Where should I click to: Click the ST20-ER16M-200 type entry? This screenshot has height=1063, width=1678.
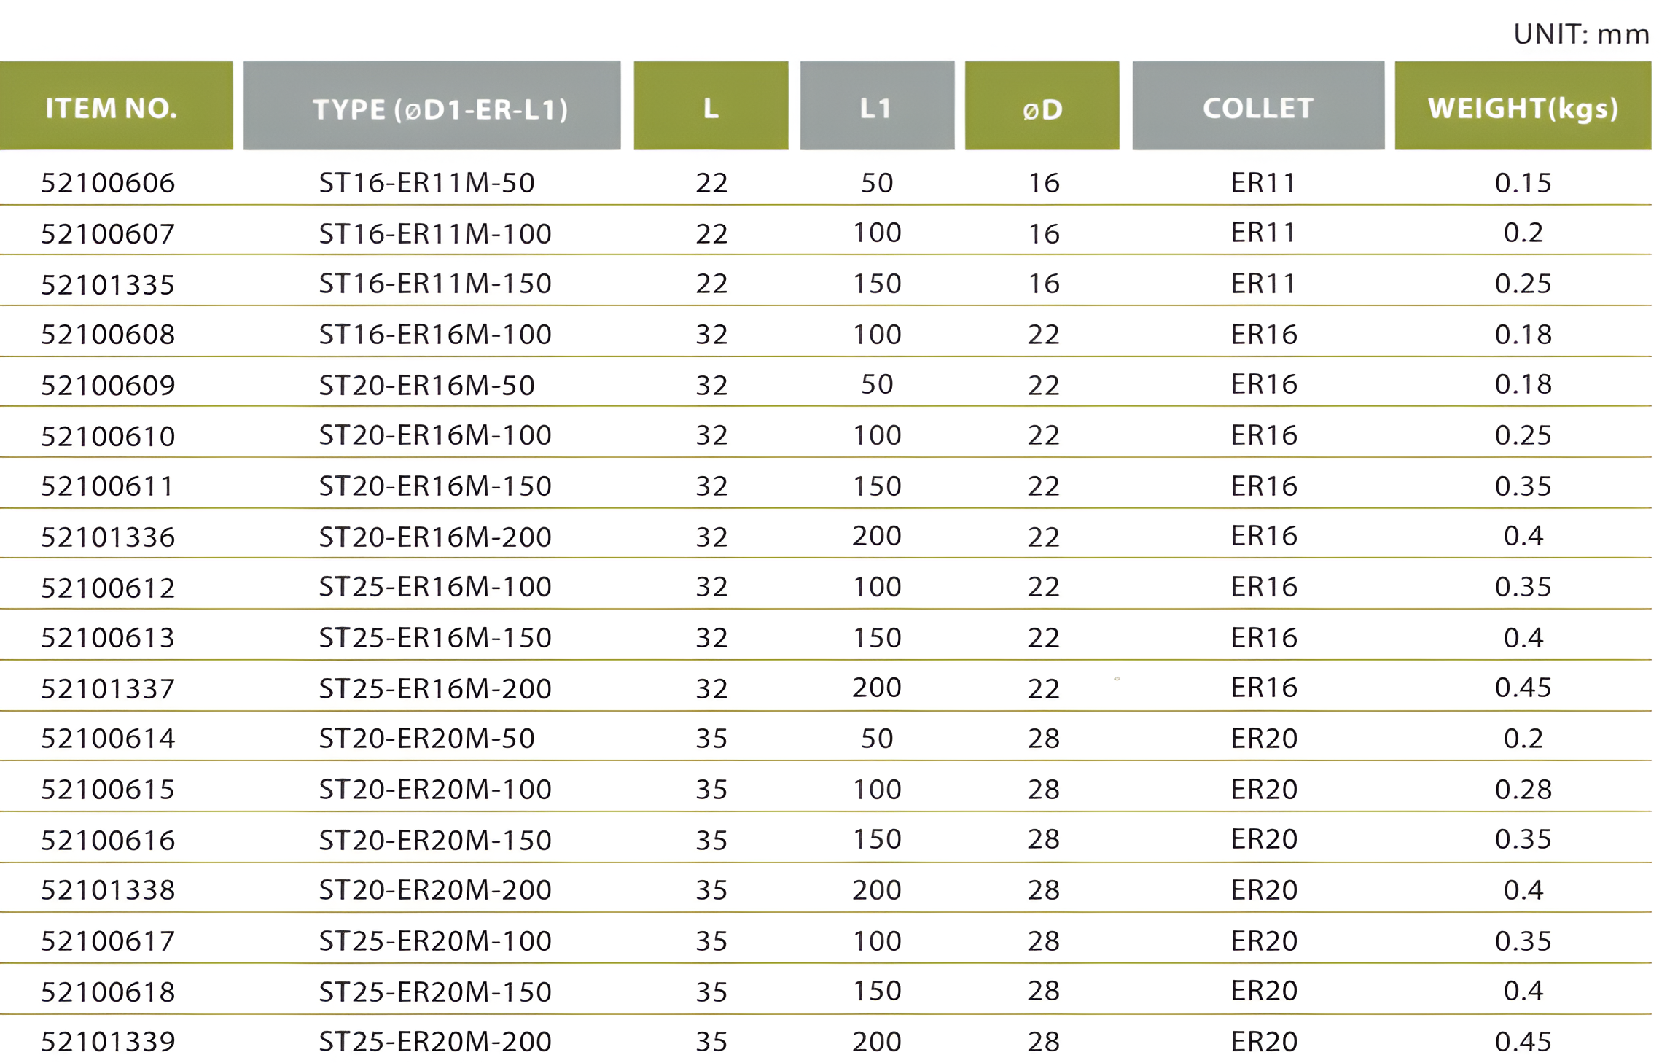[x=435, y=537]
